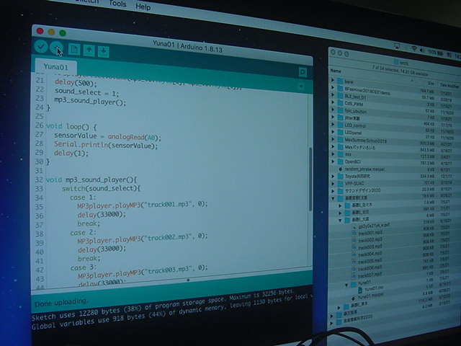
Task: Click the work folder title in Finder
Action: (401, 63)
